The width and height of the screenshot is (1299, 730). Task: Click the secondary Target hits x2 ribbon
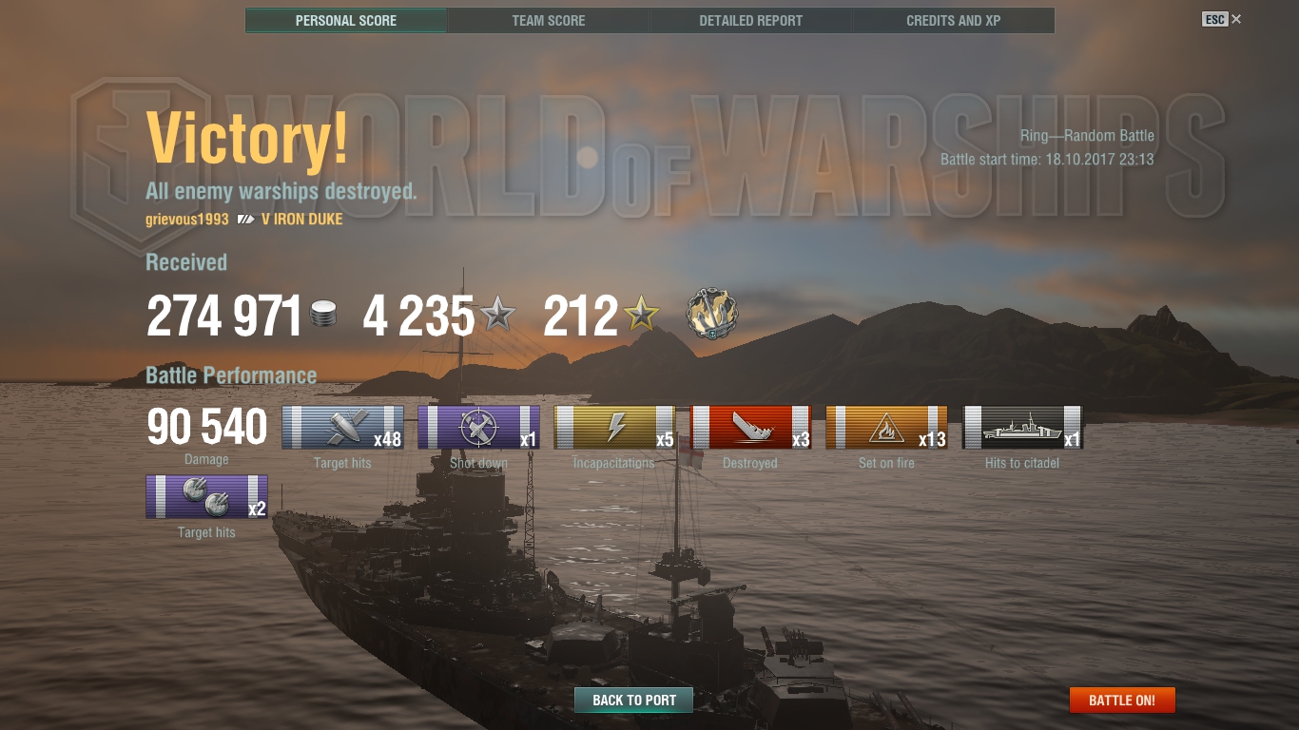pos(206,497)
